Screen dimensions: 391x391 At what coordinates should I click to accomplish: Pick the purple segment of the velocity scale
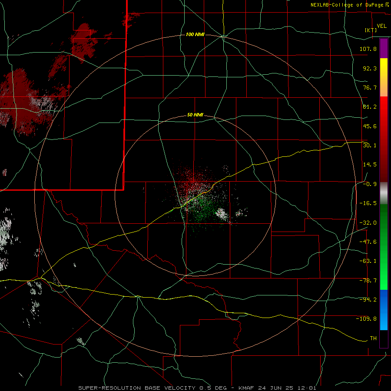(384, 48)
